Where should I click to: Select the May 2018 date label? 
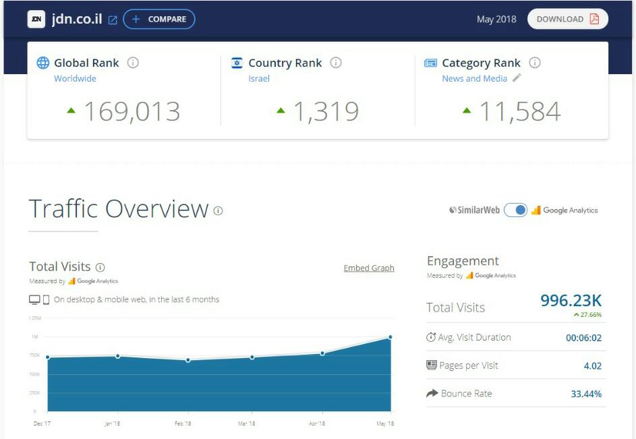(496, 20)
